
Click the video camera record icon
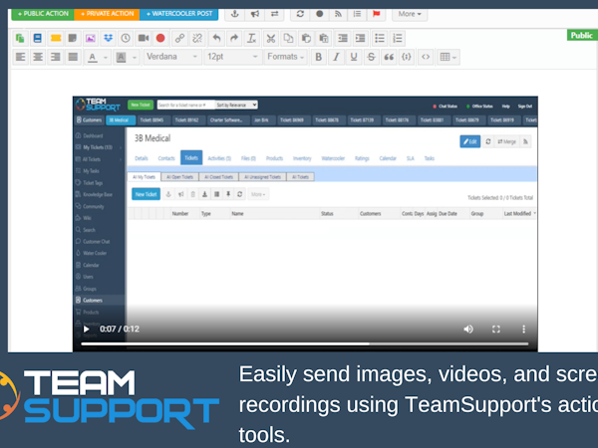coord(143,38)
